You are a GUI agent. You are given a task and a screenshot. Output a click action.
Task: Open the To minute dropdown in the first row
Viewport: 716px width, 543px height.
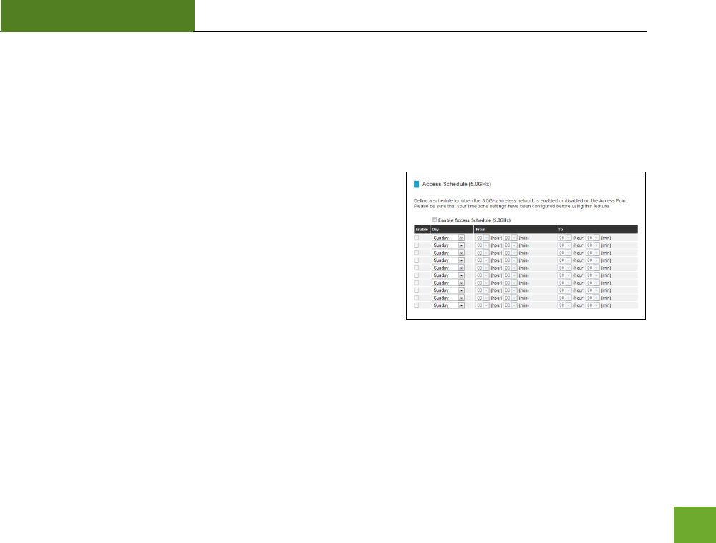592,238
